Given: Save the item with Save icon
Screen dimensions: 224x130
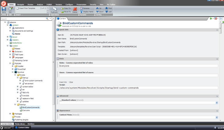Looking at the screenshot, I should point(4,10).
